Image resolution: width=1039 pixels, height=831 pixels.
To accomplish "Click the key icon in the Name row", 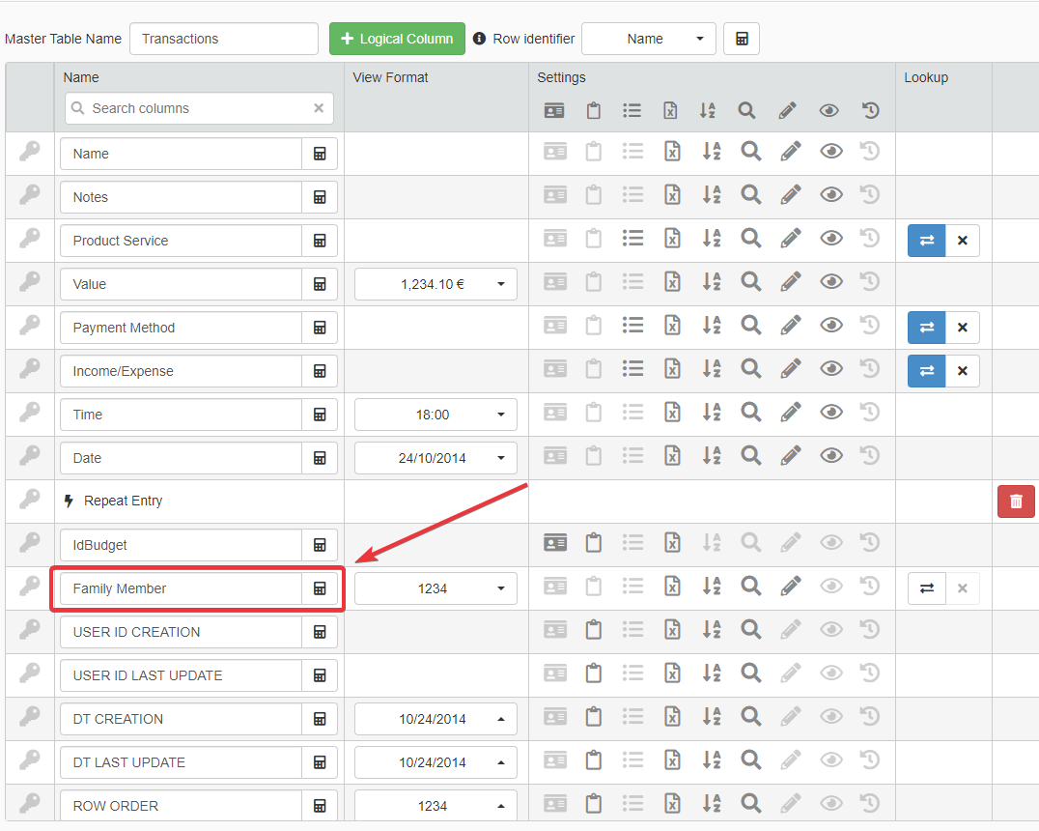I will 30,153.
